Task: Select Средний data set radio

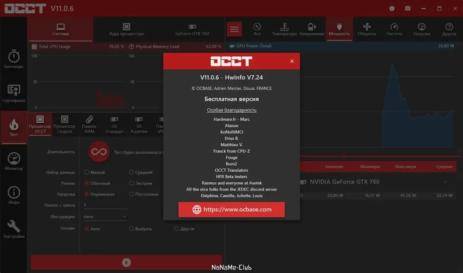Action: (x=131, y=172)
